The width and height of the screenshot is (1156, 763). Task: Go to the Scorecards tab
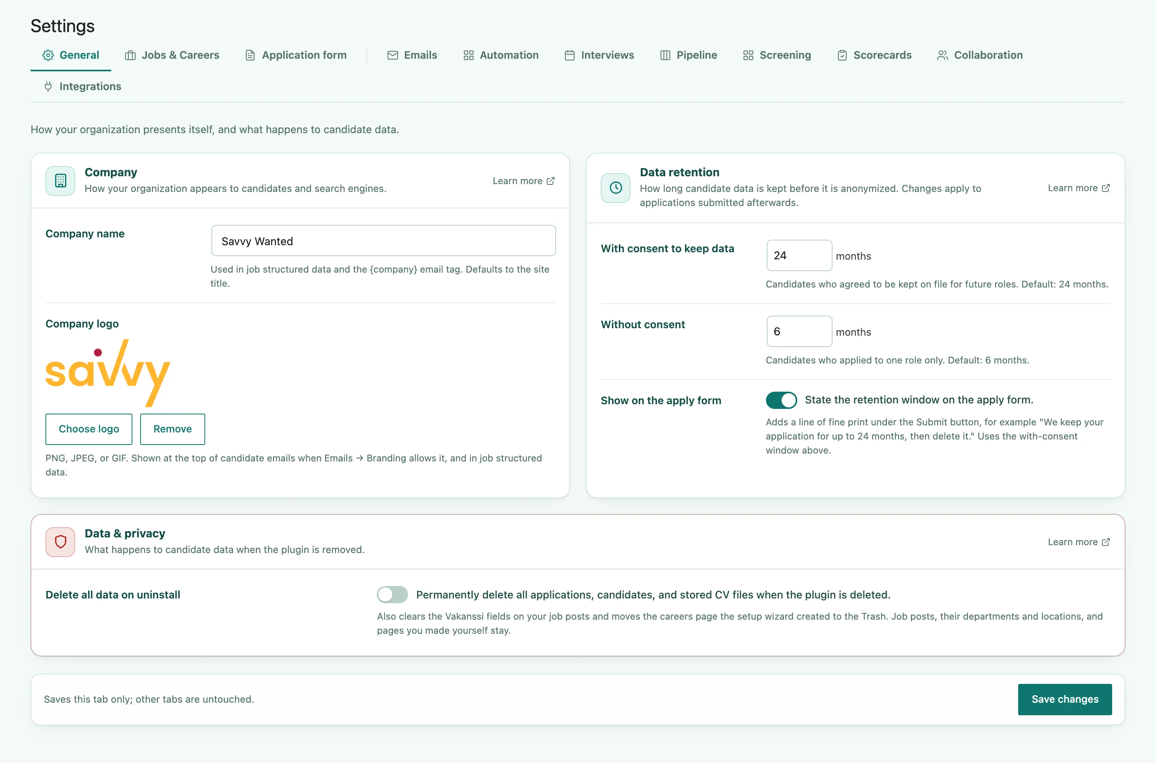pyautogui.click(x=874, y=55)
